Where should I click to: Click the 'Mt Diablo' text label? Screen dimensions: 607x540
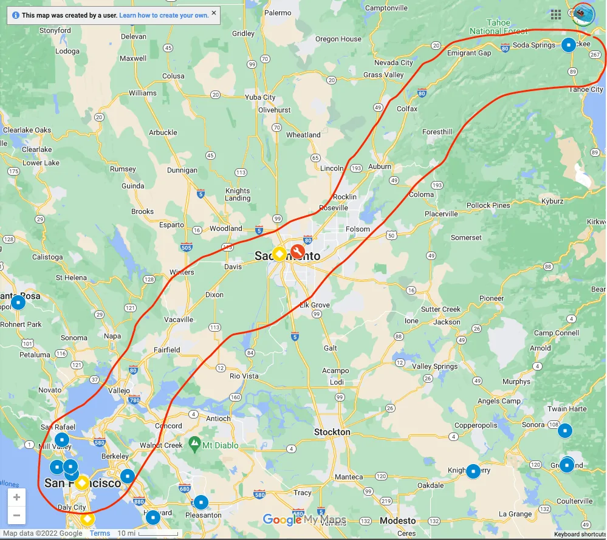coord(221,446)
